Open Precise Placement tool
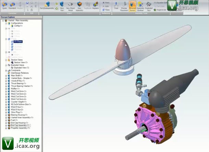Screen dimensions: 209x152 pos(124,6)
